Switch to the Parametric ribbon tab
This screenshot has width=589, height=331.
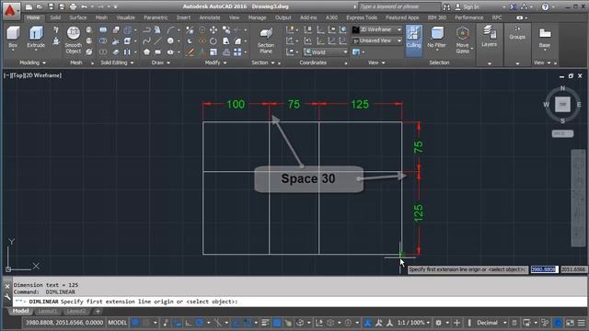point(156,17)
